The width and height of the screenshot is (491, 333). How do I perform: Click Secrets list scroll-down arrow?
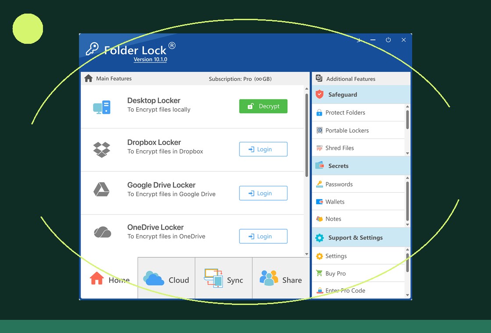click(407, 224)
